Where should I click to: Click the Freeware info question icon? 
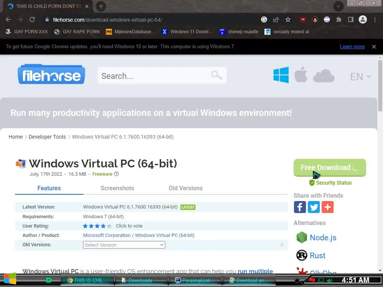tap(117, 174)
